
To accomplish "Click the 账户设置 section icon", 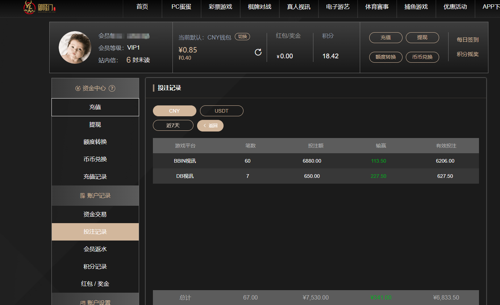I will point(83,302).
